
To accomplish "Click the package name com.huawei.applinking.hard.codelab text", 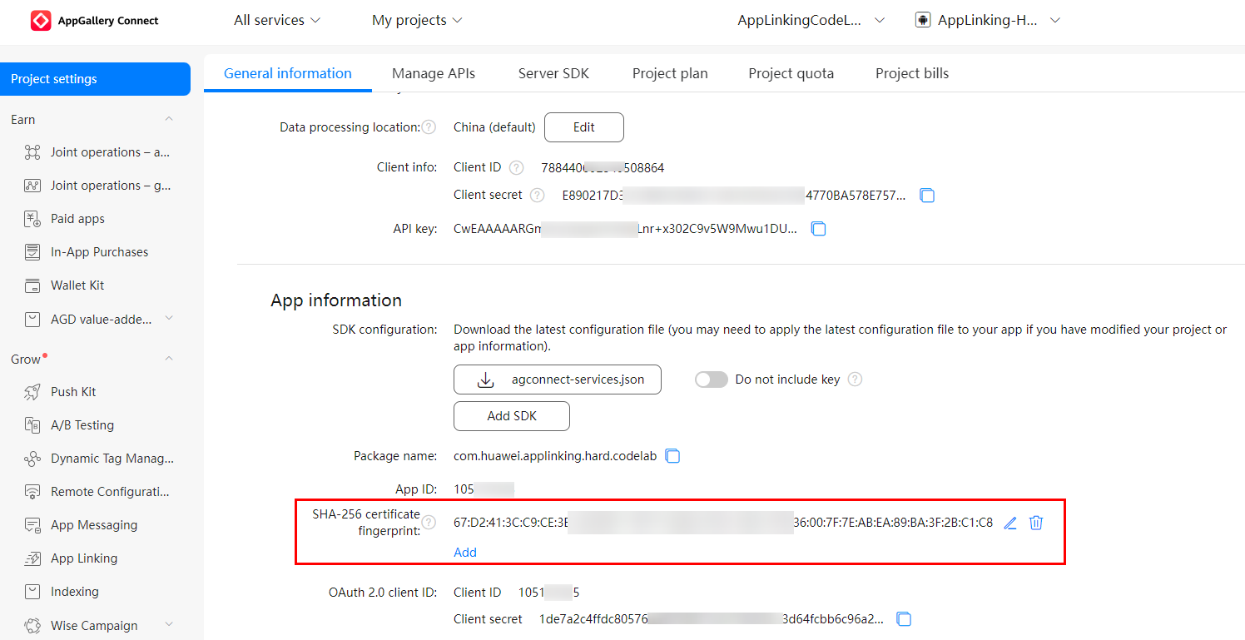I will coord(555,456).
